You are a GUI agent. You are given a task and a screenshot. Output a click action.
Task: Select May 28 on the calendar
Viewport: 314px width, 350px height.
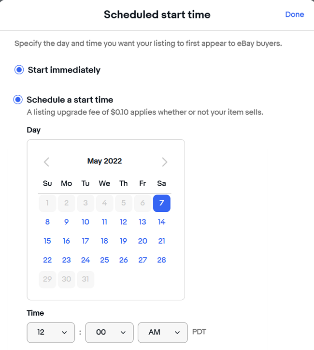[162, 260]
